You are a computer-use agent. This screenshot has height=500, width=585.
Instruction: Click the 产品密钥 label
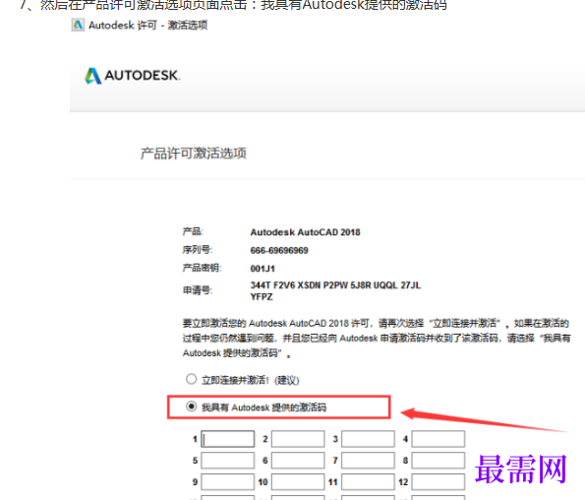[x=202, y=268]
